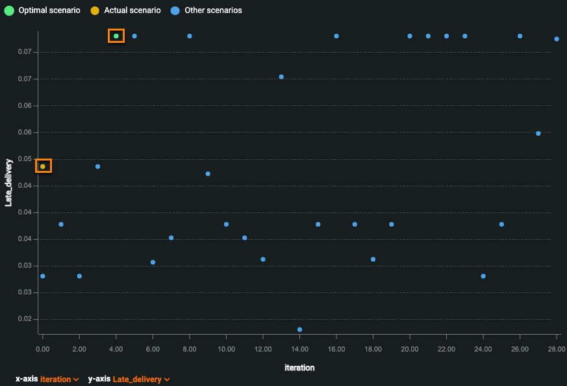The height and width of the screenshot is (386, 567).
Task: Select the highlighted green optimal data point
Action: (116, 36)
